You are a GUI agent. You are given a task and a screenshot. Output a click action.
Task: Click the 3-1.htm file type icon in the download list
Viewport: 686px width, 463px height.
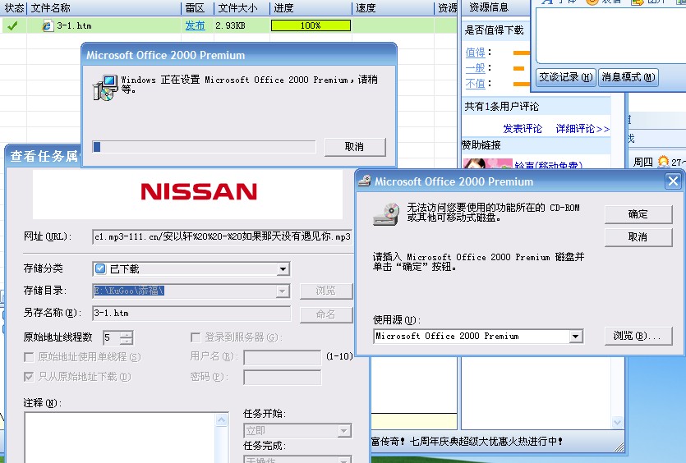(48, 25)
